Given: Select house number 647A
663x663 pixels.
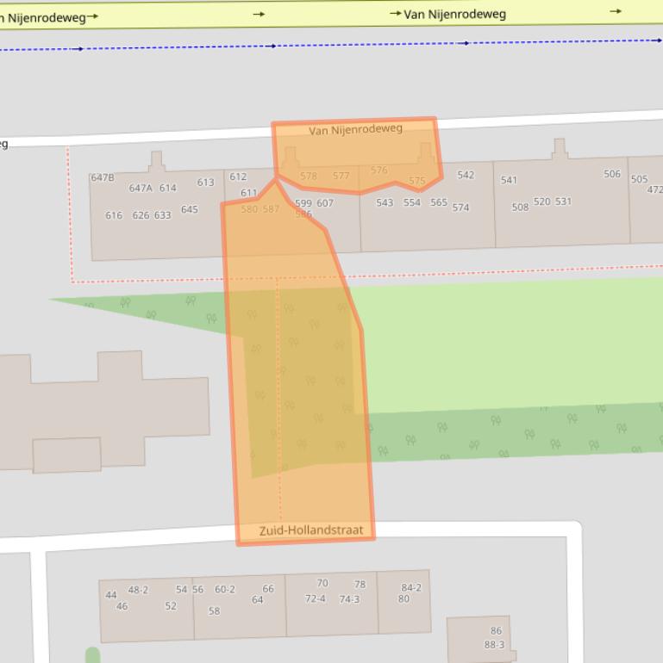Looking at the screenshot, I should [141, 188].
